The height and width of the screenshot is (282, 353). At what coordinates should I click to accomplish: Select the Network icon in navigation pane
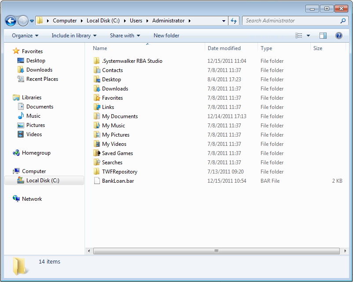[x=17, y=199]
